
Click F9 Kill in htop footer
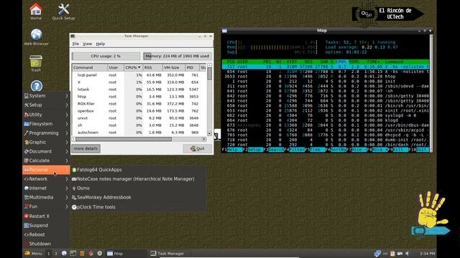pos(398,150)
